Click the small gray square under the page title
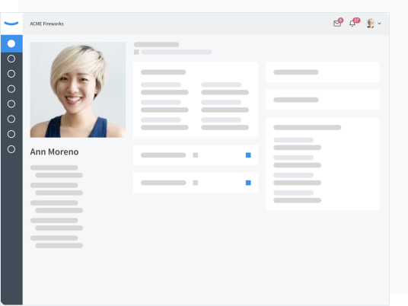Image resolution: width=408 pixels, height=306 pixels. (136, 52)
